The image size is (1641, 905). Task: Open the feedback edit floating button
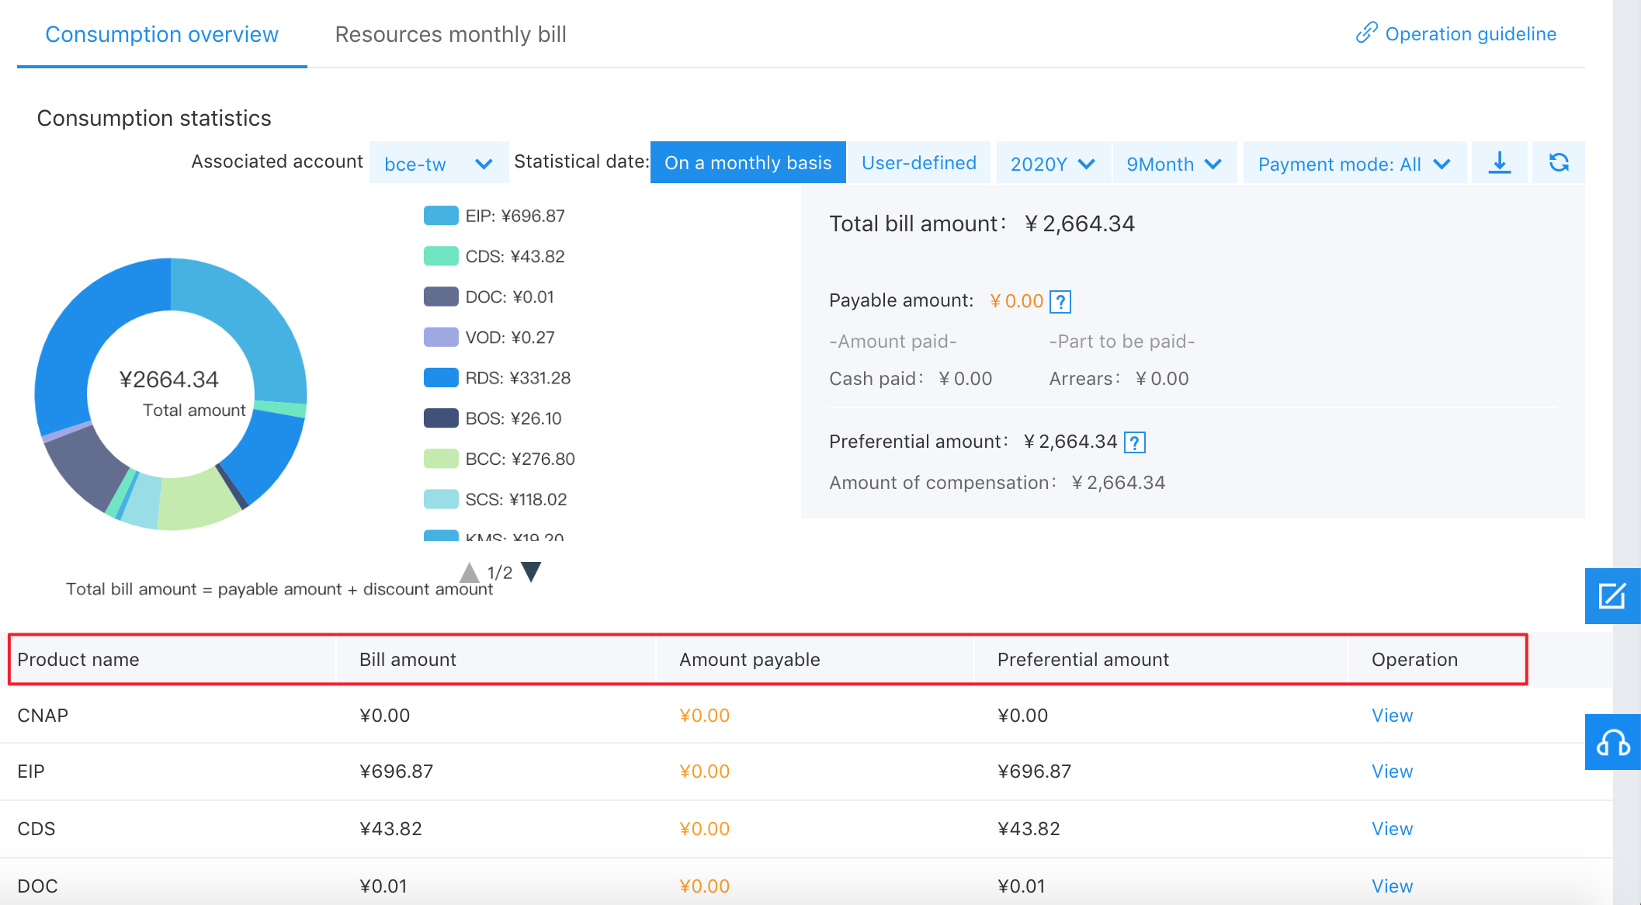[x=1612, y=596]
